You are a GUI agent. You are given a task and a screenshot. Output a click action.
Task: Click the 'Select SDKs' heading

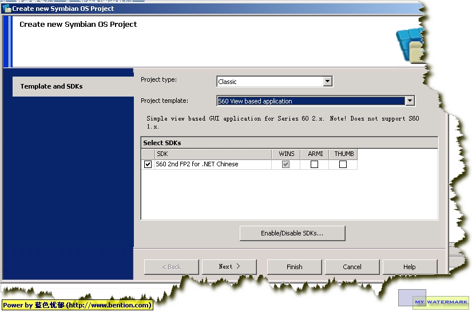[162, 143]
